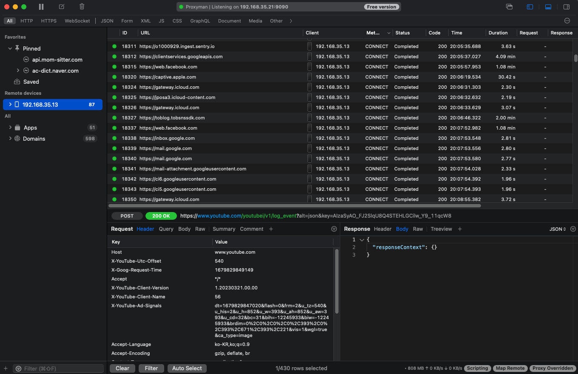Click the trash icon to clear the session
The image size is (578, 374).
82,7
